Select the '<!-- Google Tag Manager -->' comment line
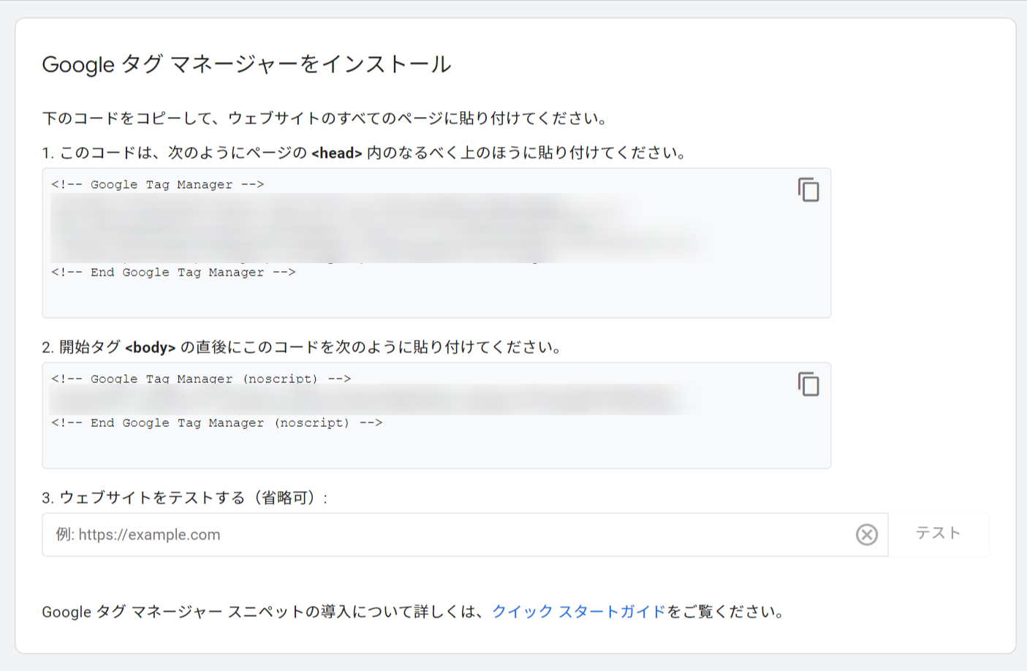 pos(158,184)
